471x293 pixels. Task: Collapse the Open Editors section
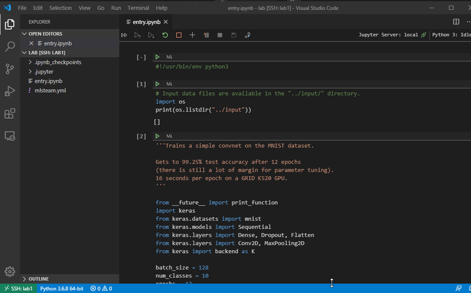[x=69, y=34]
